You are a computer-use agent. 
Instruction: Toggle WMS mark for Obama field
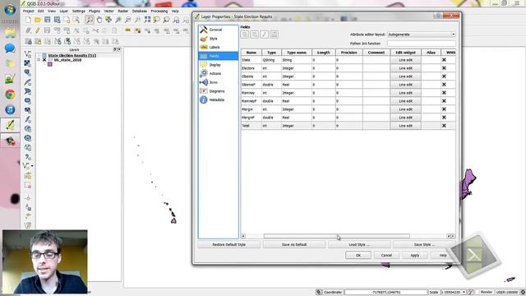[444, 76]
